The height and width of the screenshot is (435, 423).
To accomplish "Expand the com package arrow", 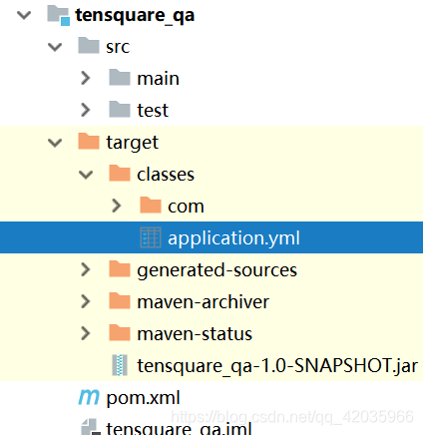I will click(117, 206).
